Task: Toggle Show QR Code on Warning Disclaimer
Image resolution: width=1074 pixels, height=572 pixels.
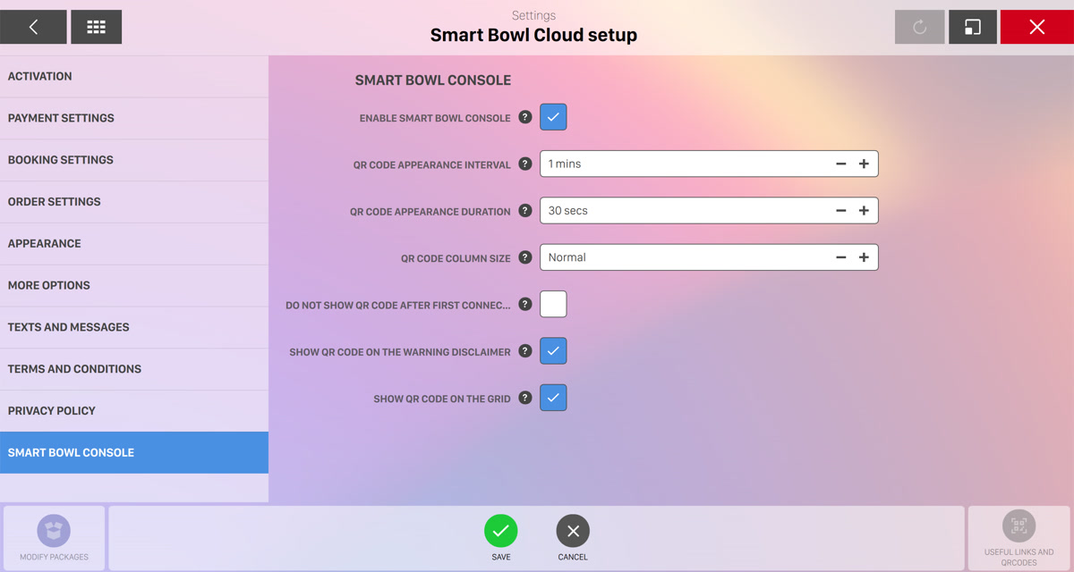Action: click(x=553, y=351)
